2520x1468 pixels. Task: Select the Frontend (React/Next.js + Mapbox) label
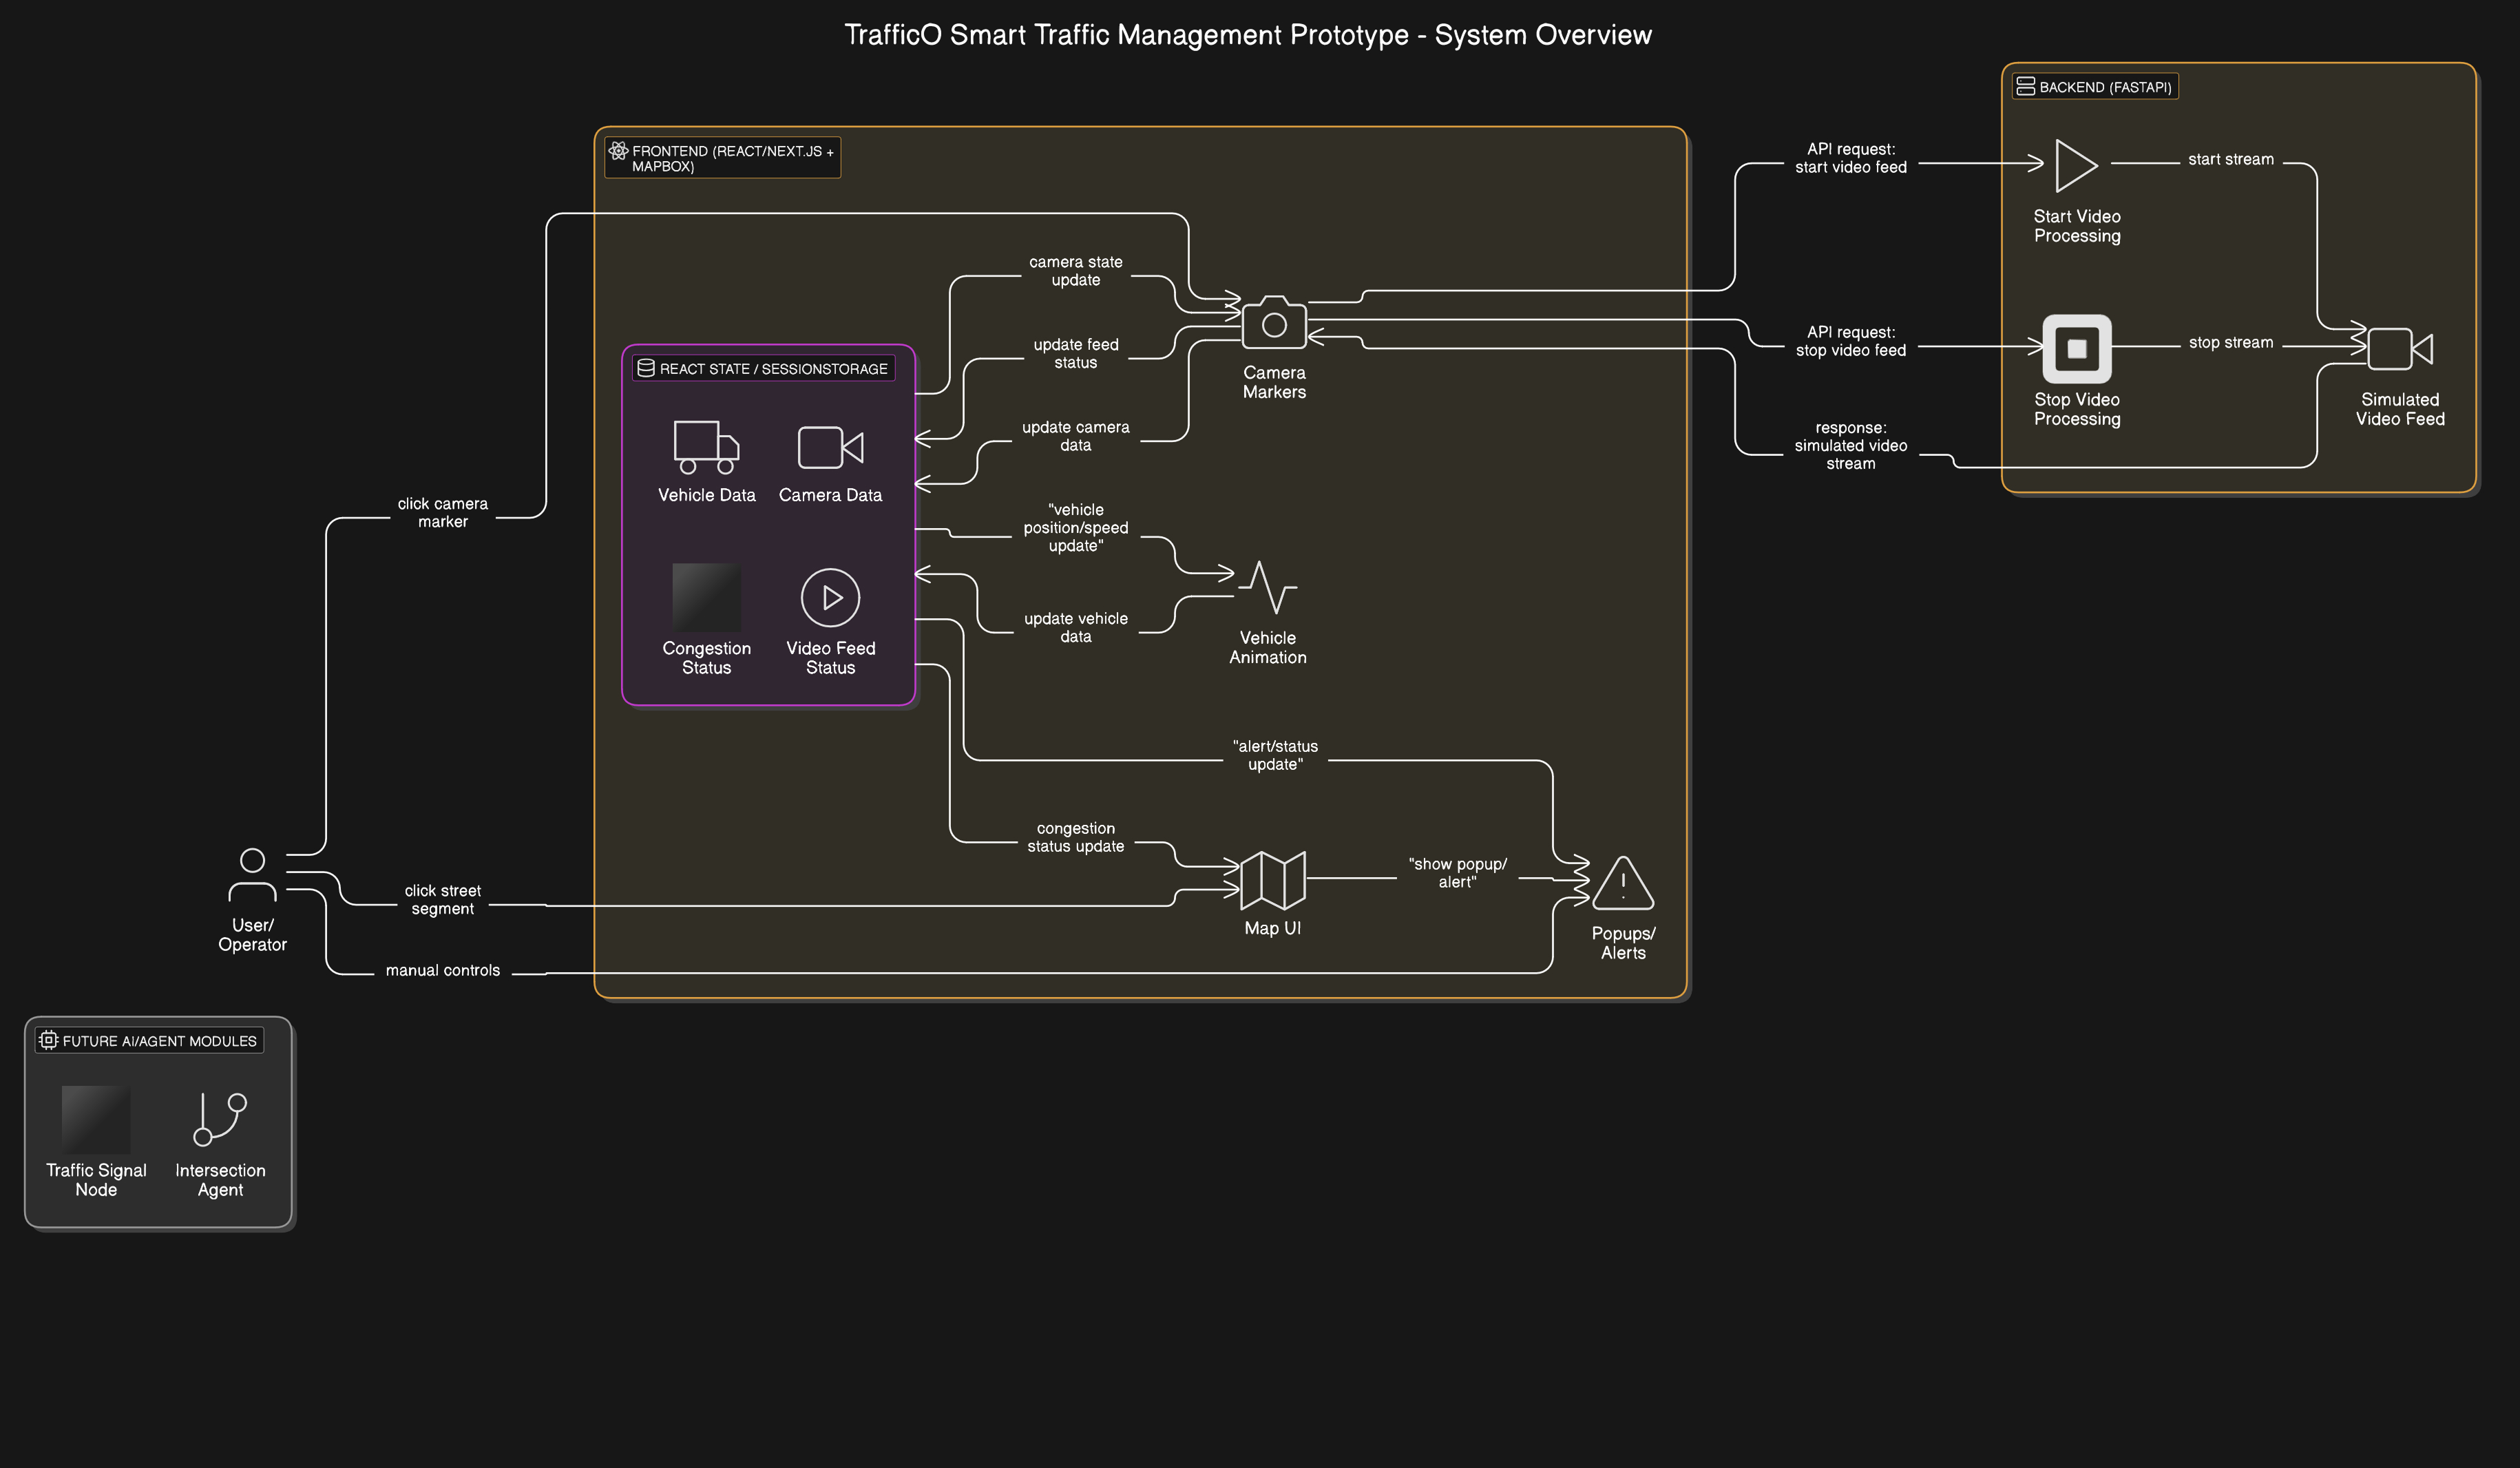click(722, 158)
